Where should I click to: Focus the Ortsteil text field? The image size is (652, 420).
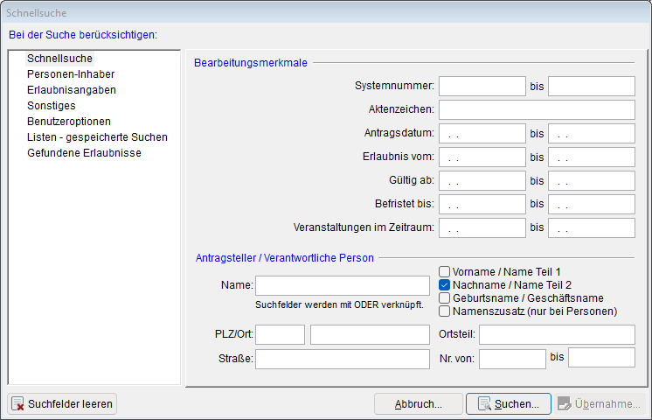[557, 335]
